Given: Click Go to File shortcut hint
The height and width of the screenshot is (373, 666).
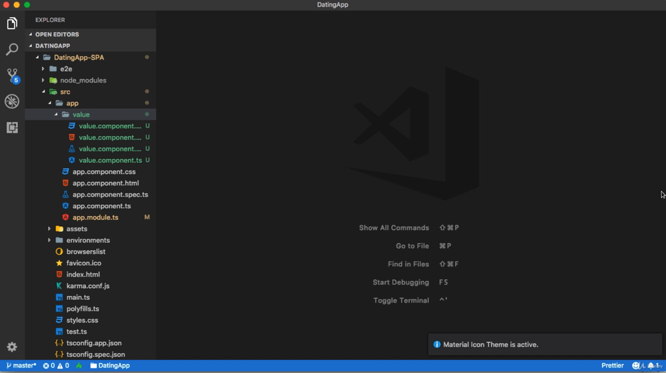Looking at the screenshot, I should tap(423, 246).
